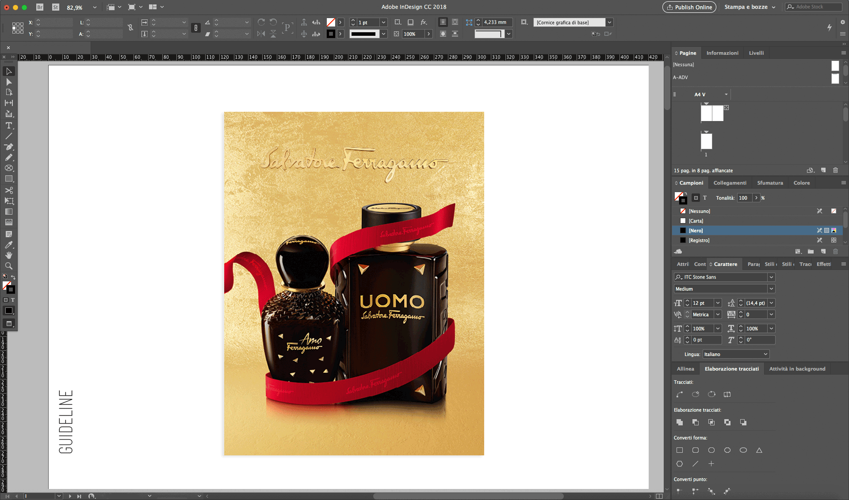Viewport: 849px width, 500px height.
Task: Open the A4 V page size dropdown
Action: tap(726, 95)
